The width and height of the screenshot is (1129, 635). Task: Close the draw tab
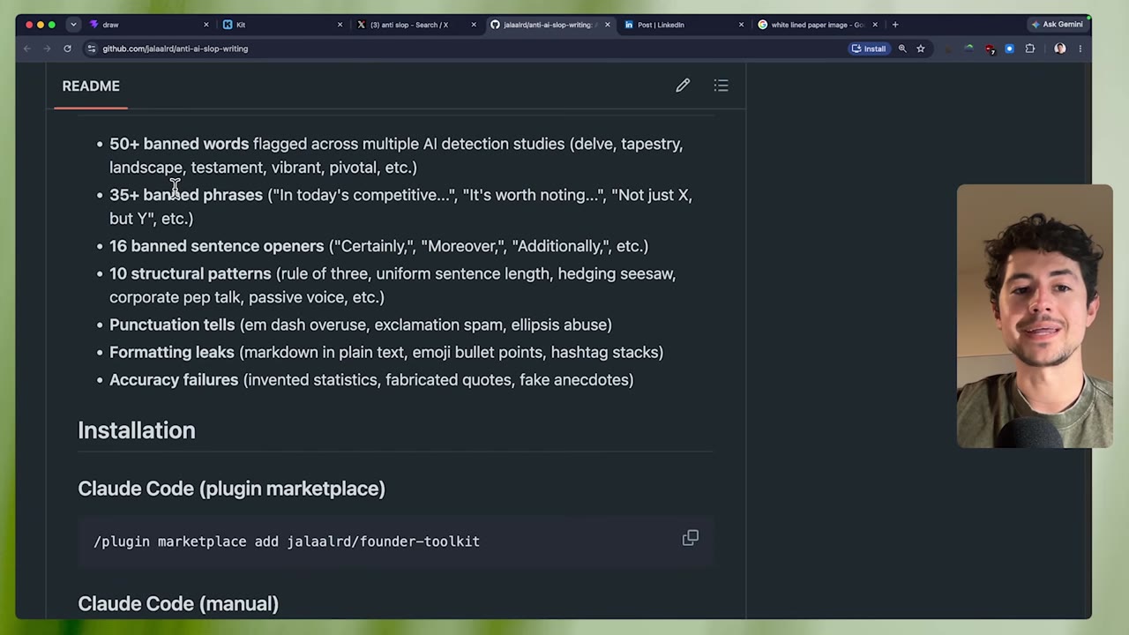pos(206,25)
